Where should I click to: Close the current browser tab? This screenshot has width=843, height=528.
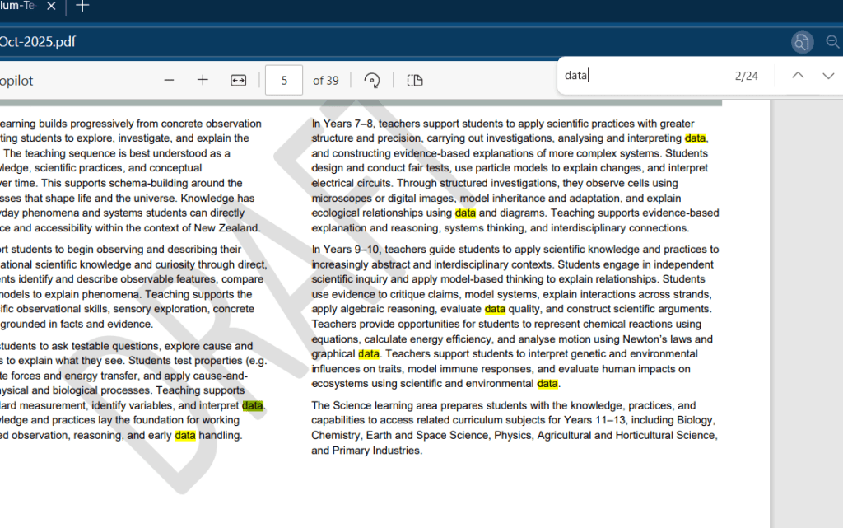(x=51, y=7)
